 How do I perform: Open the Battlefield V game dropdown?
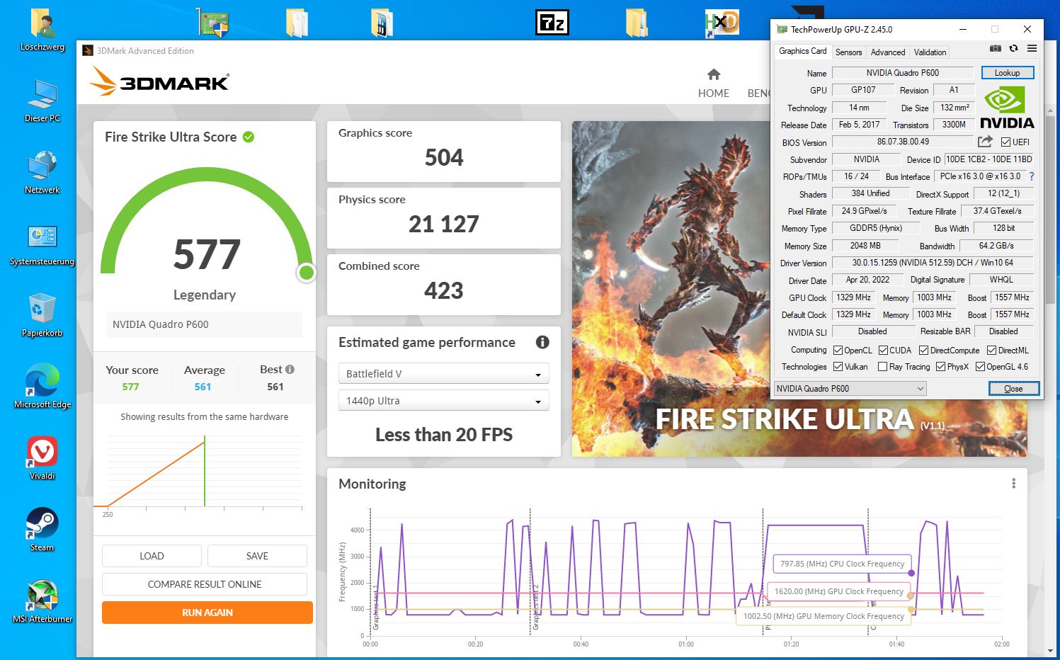[444, 373]
